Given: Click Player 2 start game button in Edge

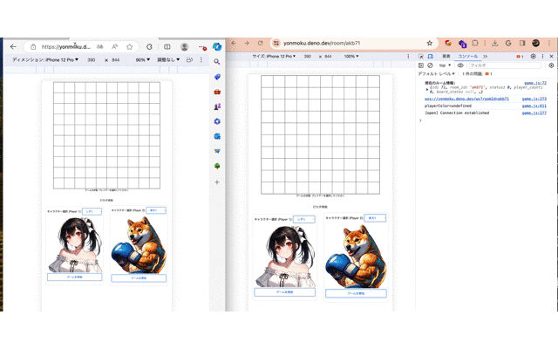Looking at the screenshot, I should (x=139, y=278).
